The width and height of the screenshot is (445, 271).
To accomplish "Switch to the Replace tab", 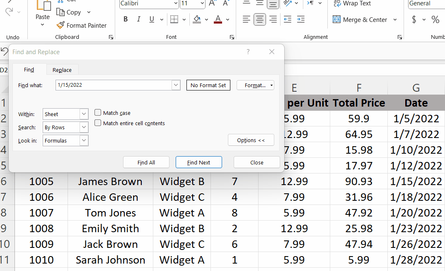I will pos(62,70).
